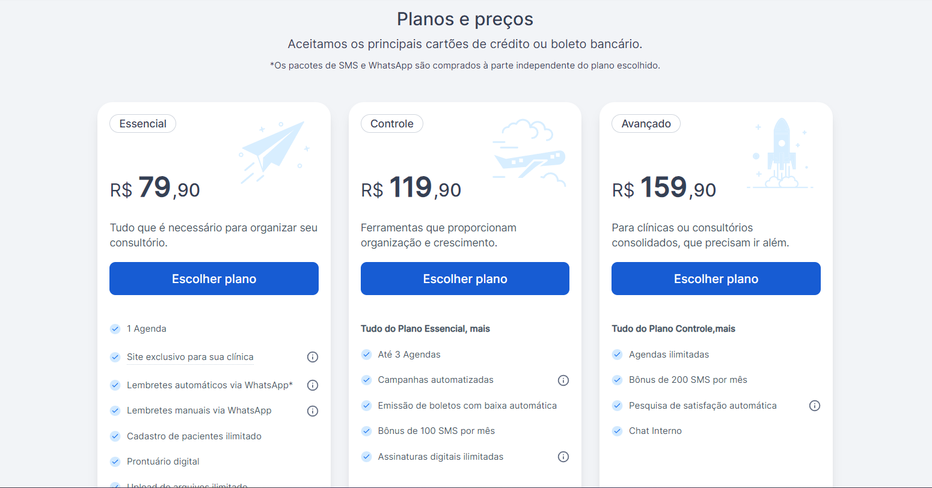This screenshot has height=488, width=932.
Task: Click info icon next to Campanhas automatizadas
Action: (x=563, y=380)
